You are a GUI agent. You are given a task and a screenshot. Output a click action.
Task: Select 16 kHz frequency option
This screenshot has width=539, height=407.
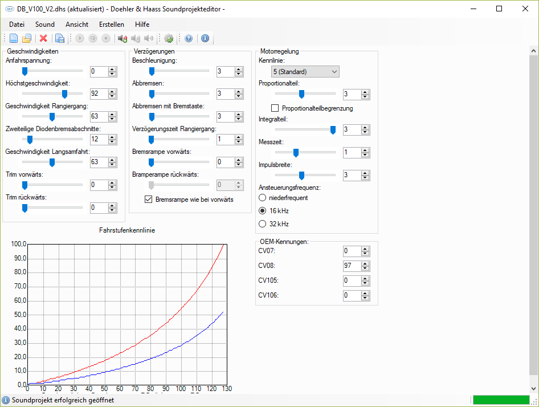point(262,210)
